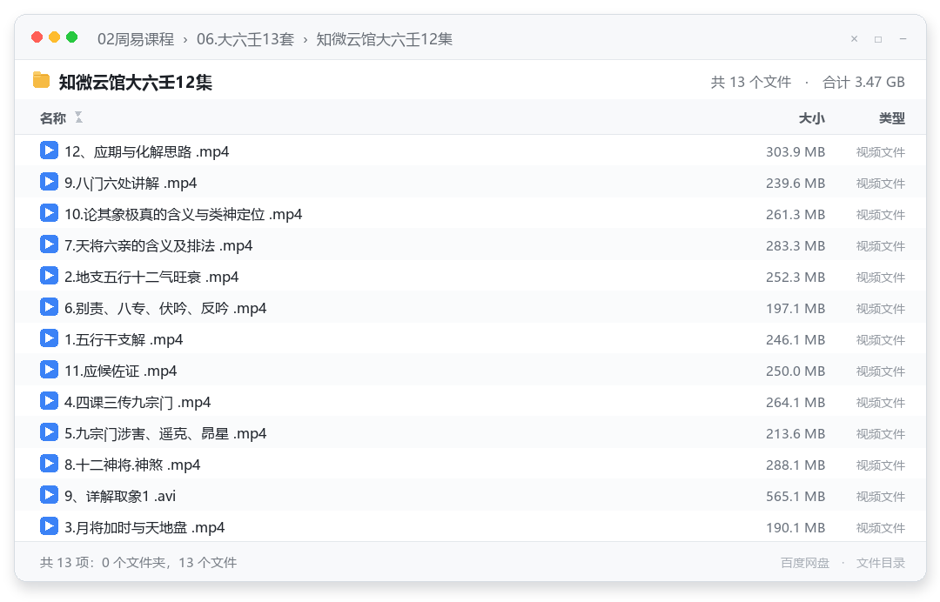Click the 303.9 MB size cell
The height and width of the screenshot is (602, 940).
click(796, 152)
